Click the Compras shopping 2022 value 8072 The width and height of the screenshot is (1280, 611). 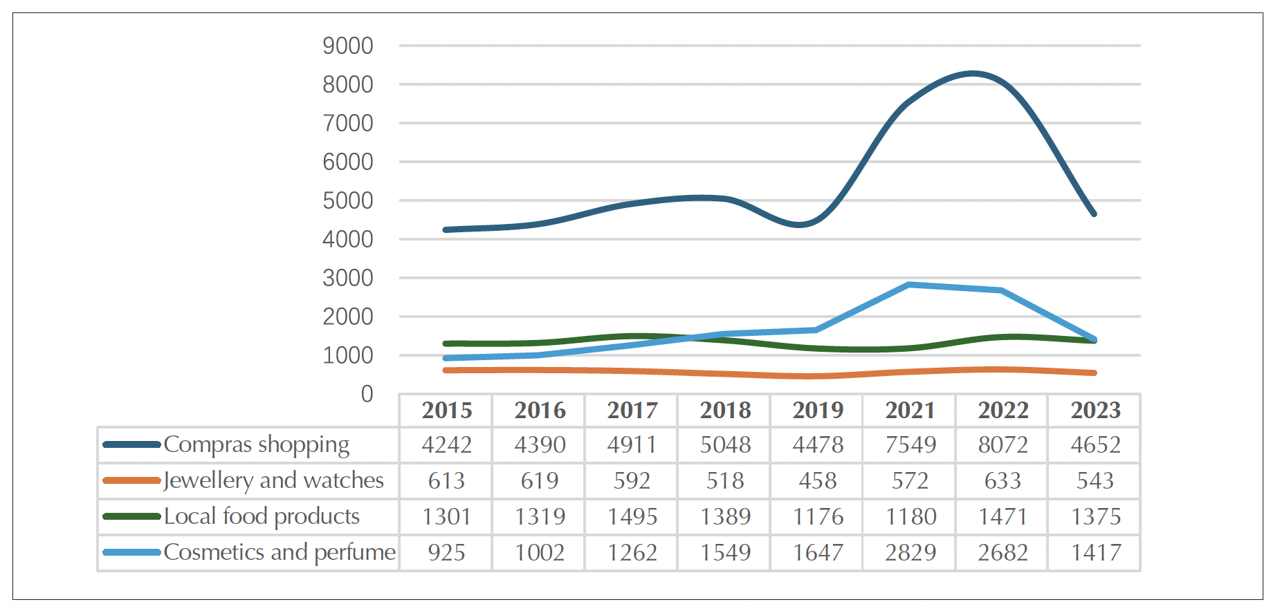coord(1003,444)
